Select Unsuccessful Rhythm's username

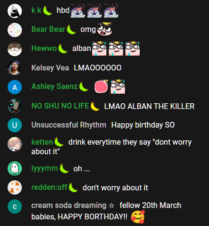[x=69, y=125]
